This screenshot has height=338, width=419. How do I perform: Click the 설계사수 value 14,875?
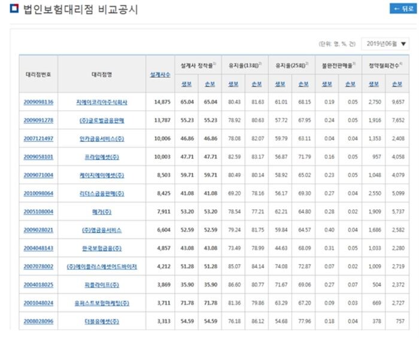click(x=162, y=102)
